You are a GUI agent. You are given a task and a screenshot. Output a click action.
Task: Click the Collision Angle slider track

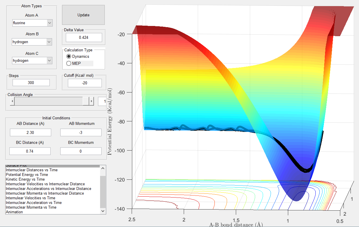click(x=48, y=101)
